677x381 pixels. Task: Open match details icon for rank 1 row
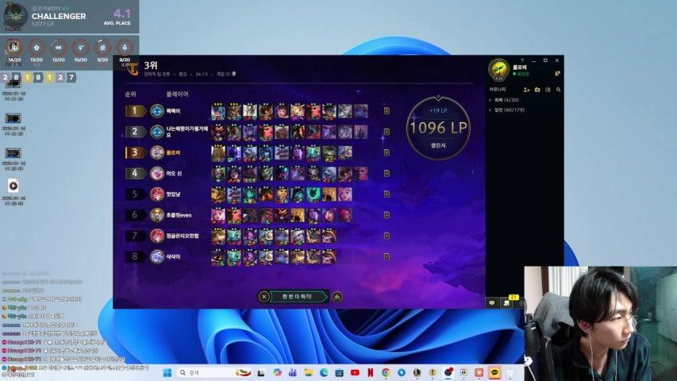pyautogui.click(x=387, y=111)
